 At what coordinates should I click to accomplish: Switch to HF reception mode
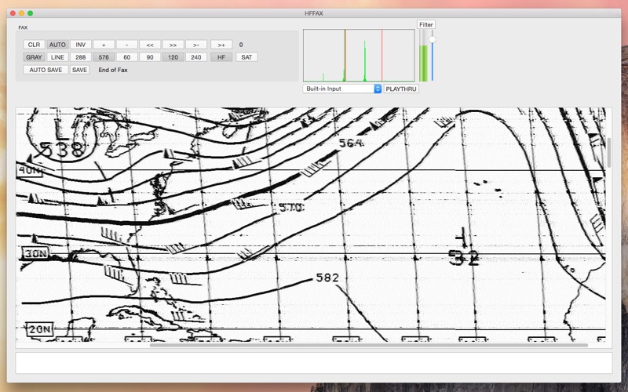221,57
